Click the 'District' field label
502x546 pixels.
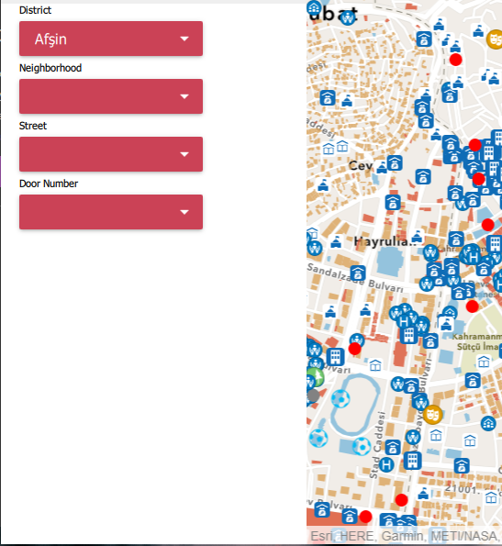click(35, 10)
